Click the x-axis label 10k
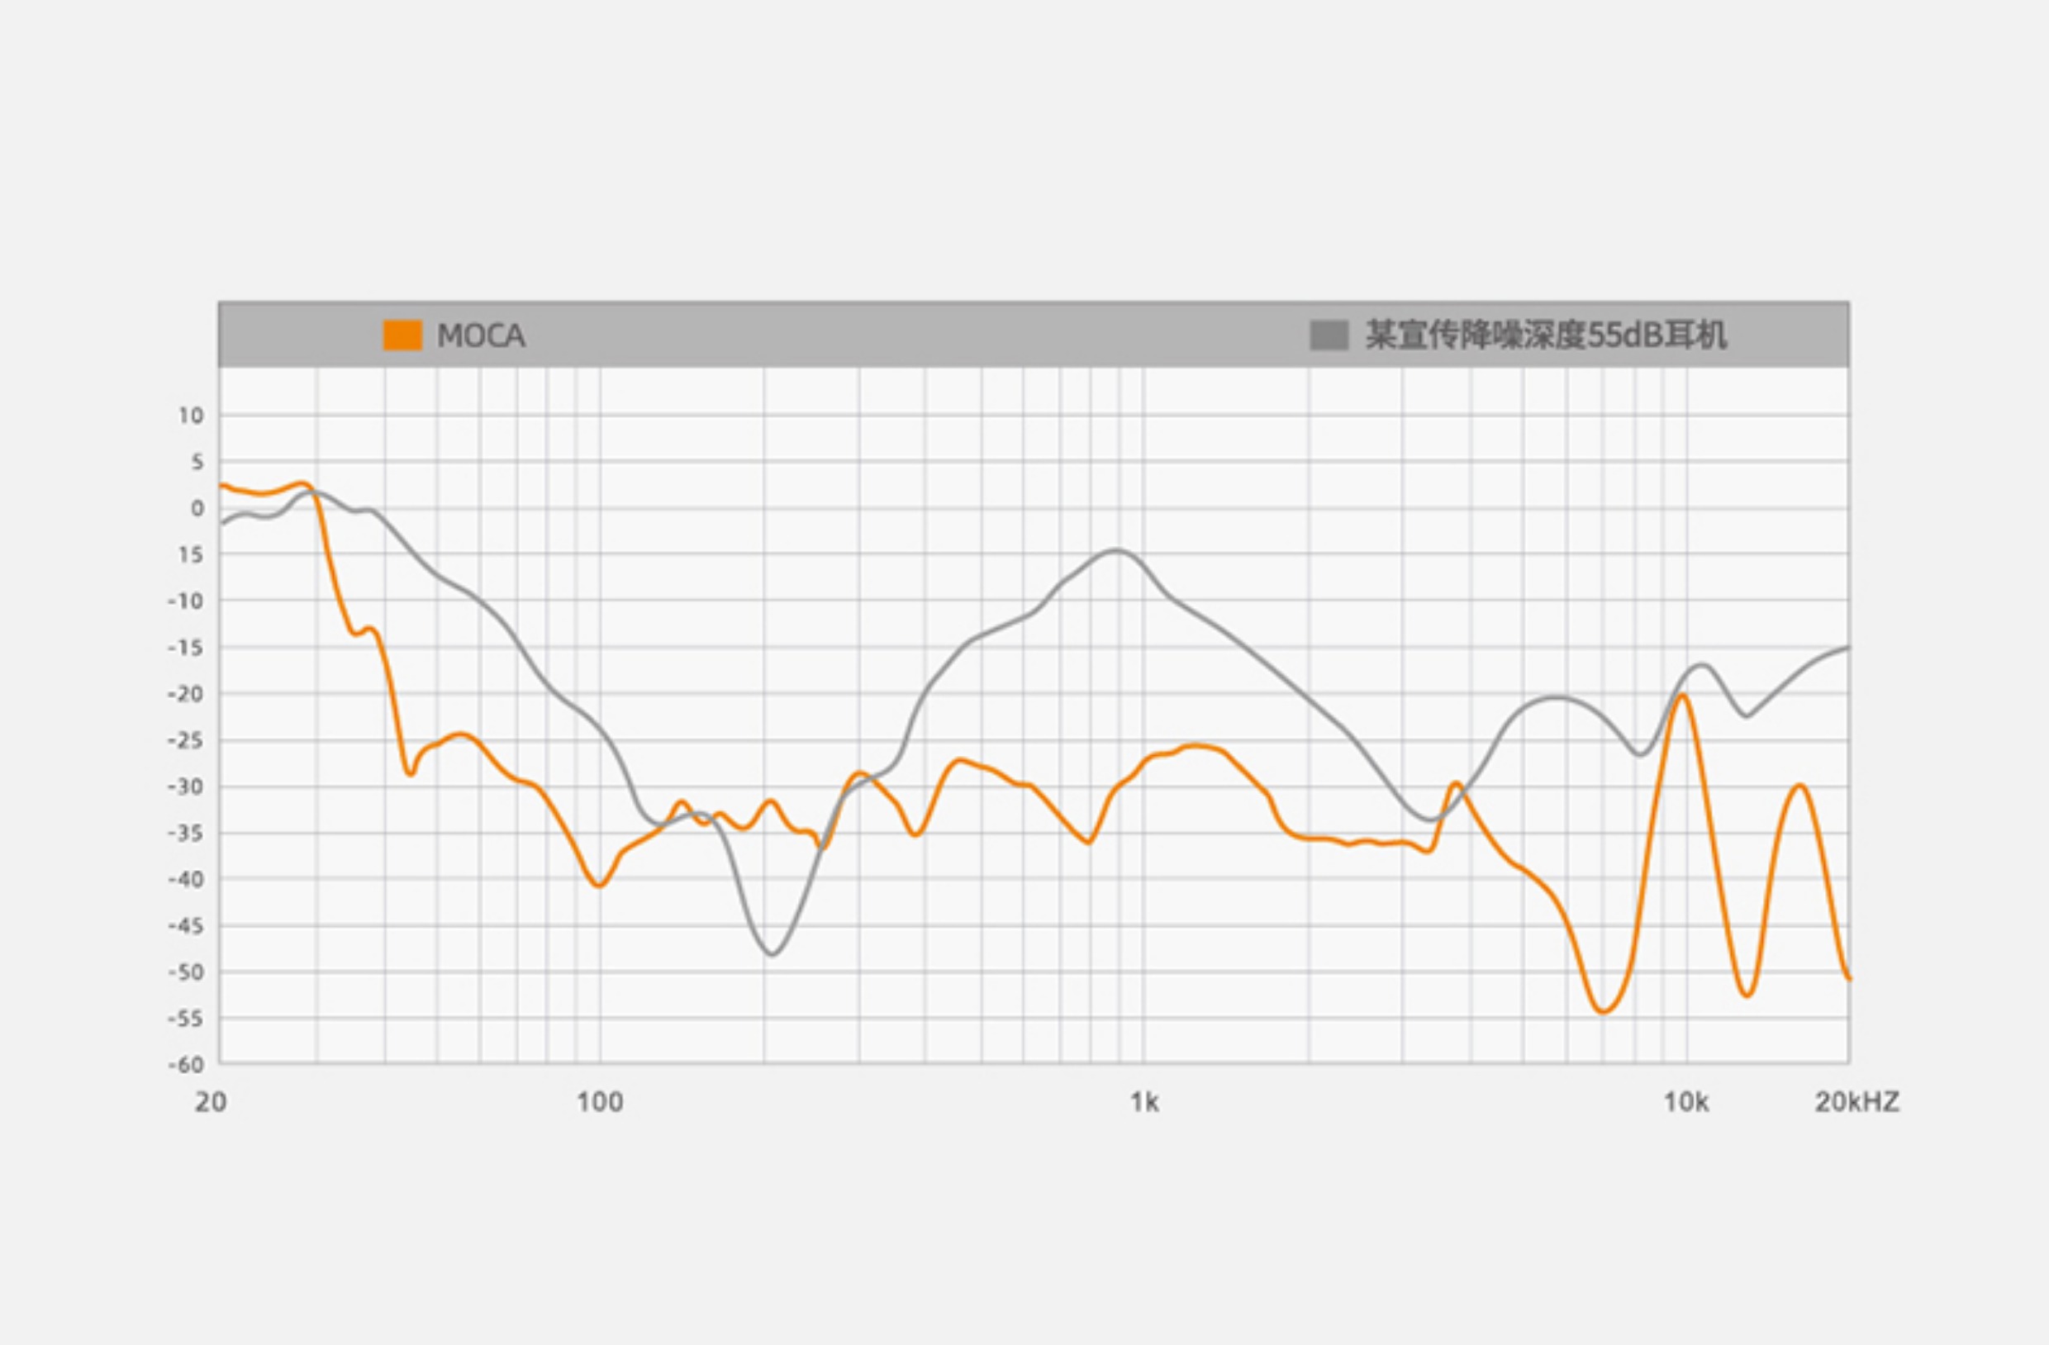Viewport: 2049px width, 1345px height. 1685,1102
